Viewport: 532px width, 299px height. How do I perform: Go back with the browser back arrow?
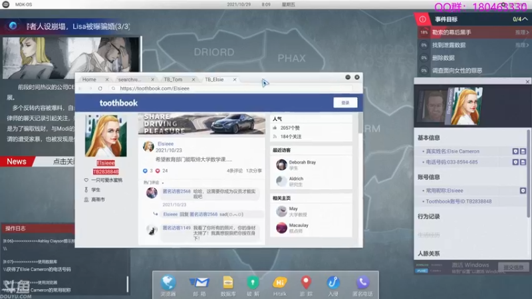click(x=80, y=88)
